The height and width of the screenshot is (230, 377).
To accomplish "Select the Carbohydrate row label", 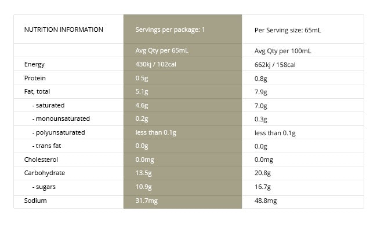I will [45, 173].
